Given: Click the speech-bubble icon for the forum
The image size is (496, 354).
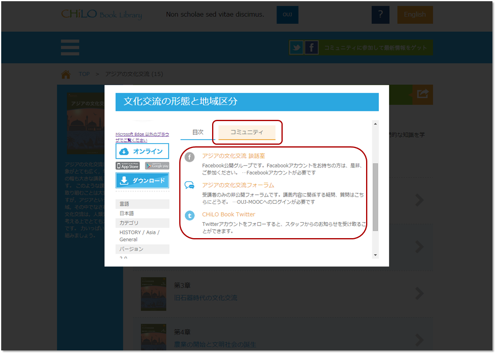Looking at the screenshot, I should click(x=189, y=185).
